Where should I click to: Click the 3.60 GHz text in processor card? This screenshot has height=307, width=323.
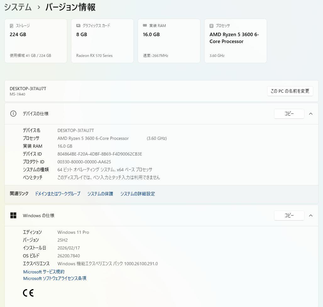tap(217, 55)
